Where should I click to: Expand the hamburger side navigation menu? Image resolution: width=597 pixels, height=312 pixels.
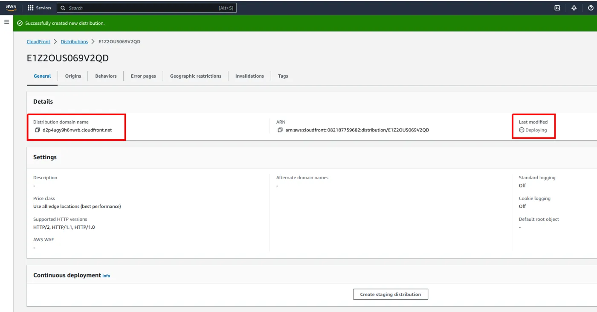(x=6, y=22)
